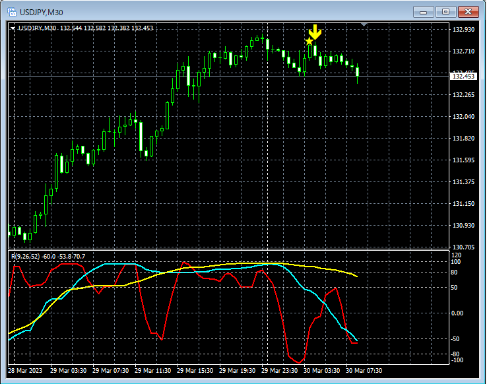This screenshot has width=487, height=384.
Task: Click the indicator scale value 0.00
Action: (x=457, y=313)
